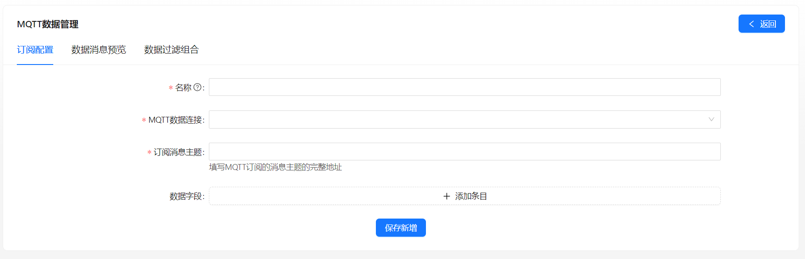Click the 数据字段 label
This screenshot has height=259, width=805.
click(x=187, y=196)
